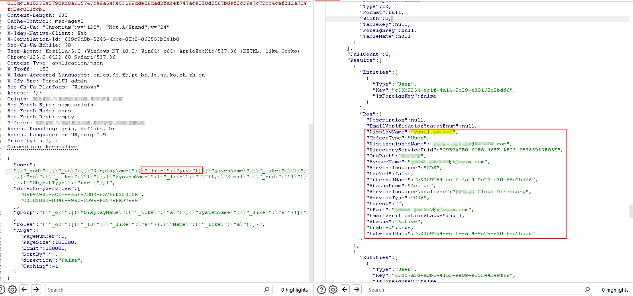Click the "directoryServices":[ key in request
The image size is (633, 296).
[x=47, y=188]
